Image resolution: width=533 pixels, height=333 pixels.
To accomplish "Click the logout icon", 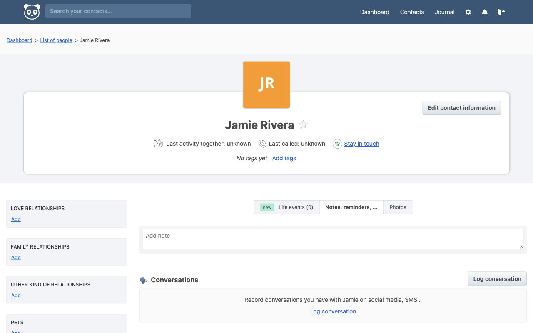I will click(501, 12).
